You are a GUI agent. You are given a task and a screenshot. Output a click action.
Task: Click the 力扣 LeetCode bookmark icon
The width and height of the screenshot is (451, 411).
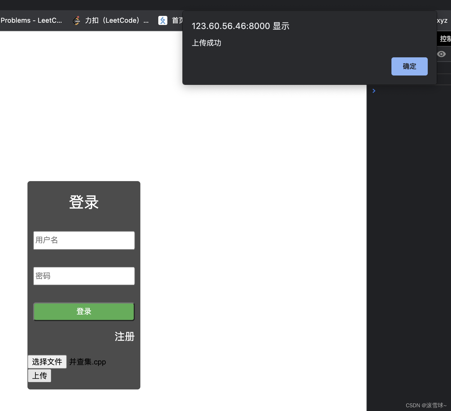(76, 20)
